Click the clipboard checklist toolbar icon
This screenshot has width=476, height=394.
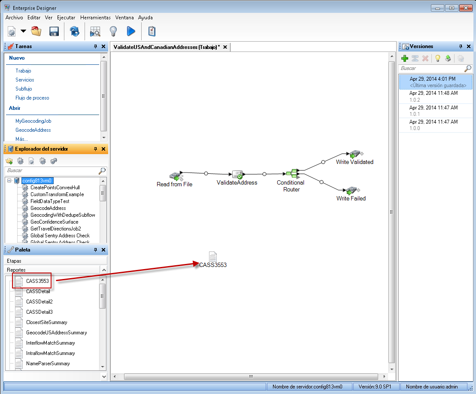pyautogui.click(x=152, y=31)
